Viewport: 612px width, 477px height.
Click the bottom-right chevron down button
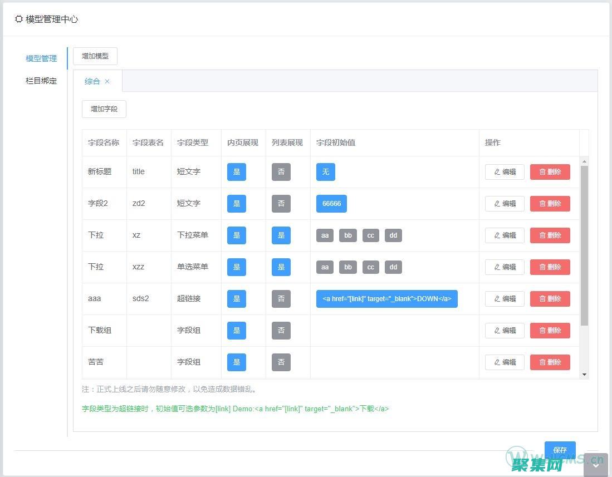point(595,465)
